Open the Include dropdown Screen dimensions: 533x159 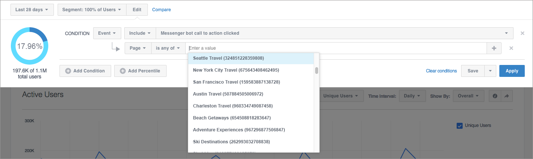pyautogui.click(x=140, y=33)
